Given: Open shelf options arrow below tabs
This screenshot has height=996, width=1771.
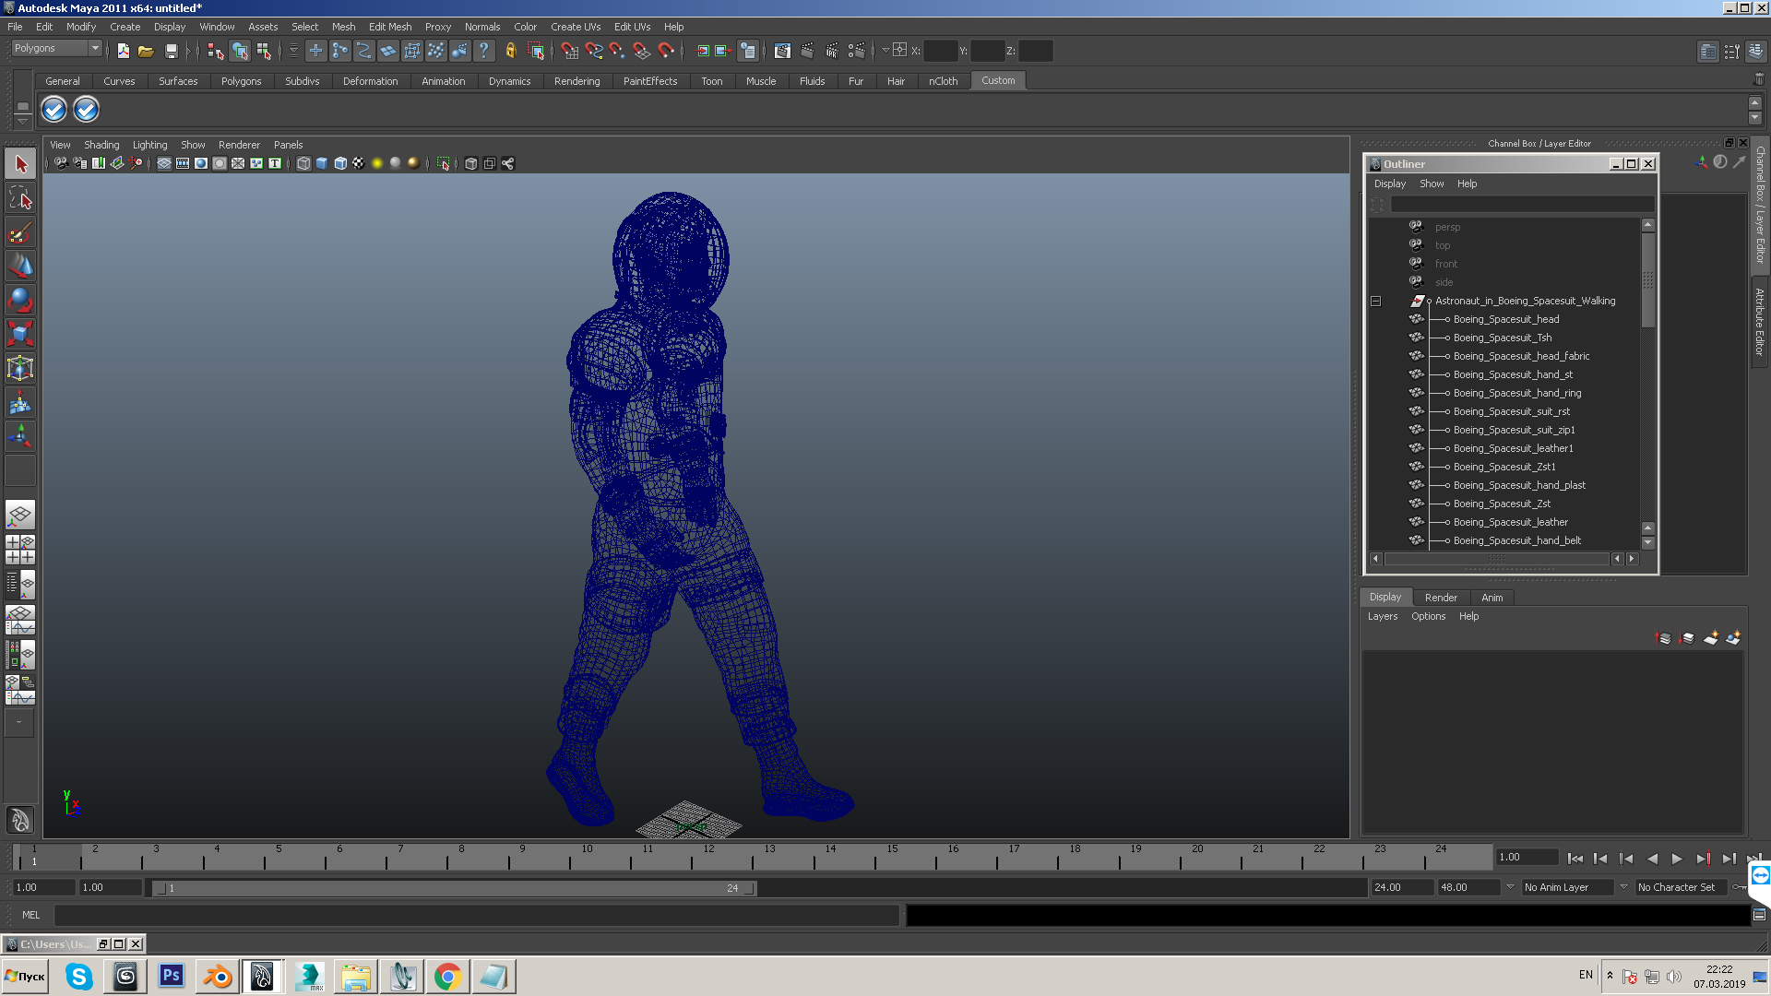Looking at the screenshot, I should (x=22, y=122).
